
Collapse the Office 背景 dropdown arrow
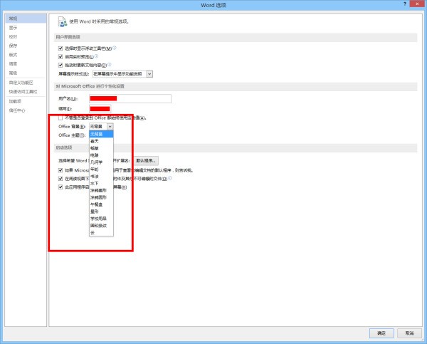(110, 127)
